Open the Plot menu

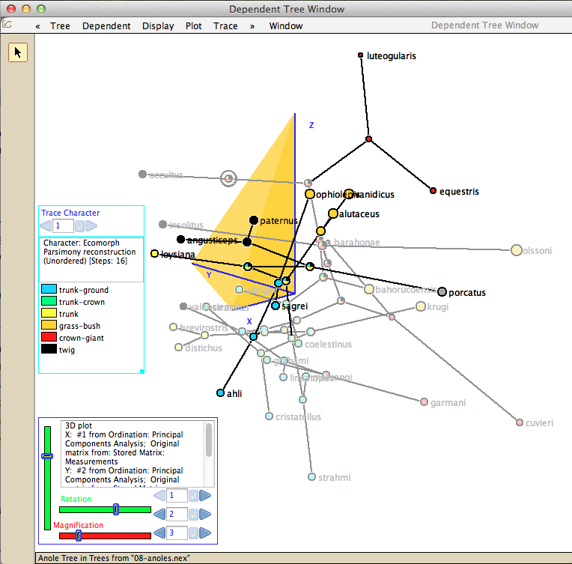point(194,25)
